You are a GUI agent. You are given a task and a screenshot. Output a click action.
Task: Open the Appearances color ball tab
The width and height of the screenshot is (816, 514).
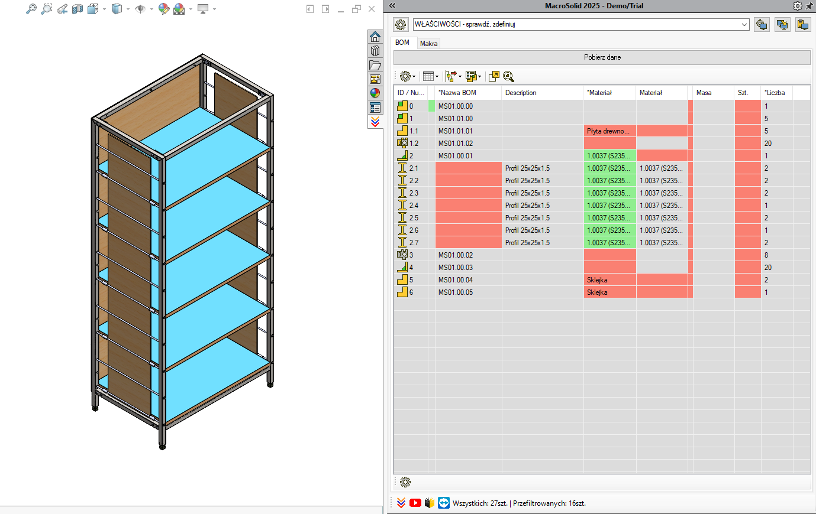tap(375, 93)
